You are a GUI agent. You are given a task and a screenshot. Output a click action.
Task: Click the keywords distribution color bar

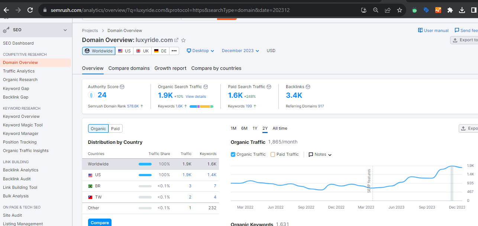click(201, 106)
